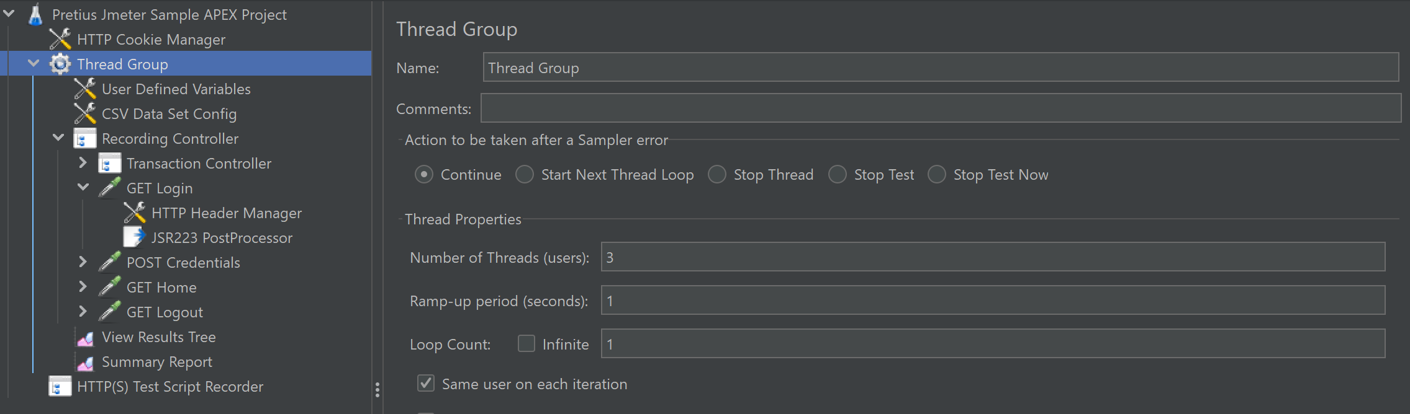This screenshot has height=414, width=1410.
Task: Click the HTTP(S) Test Script Recorder icon
Action: click(60, 386)
